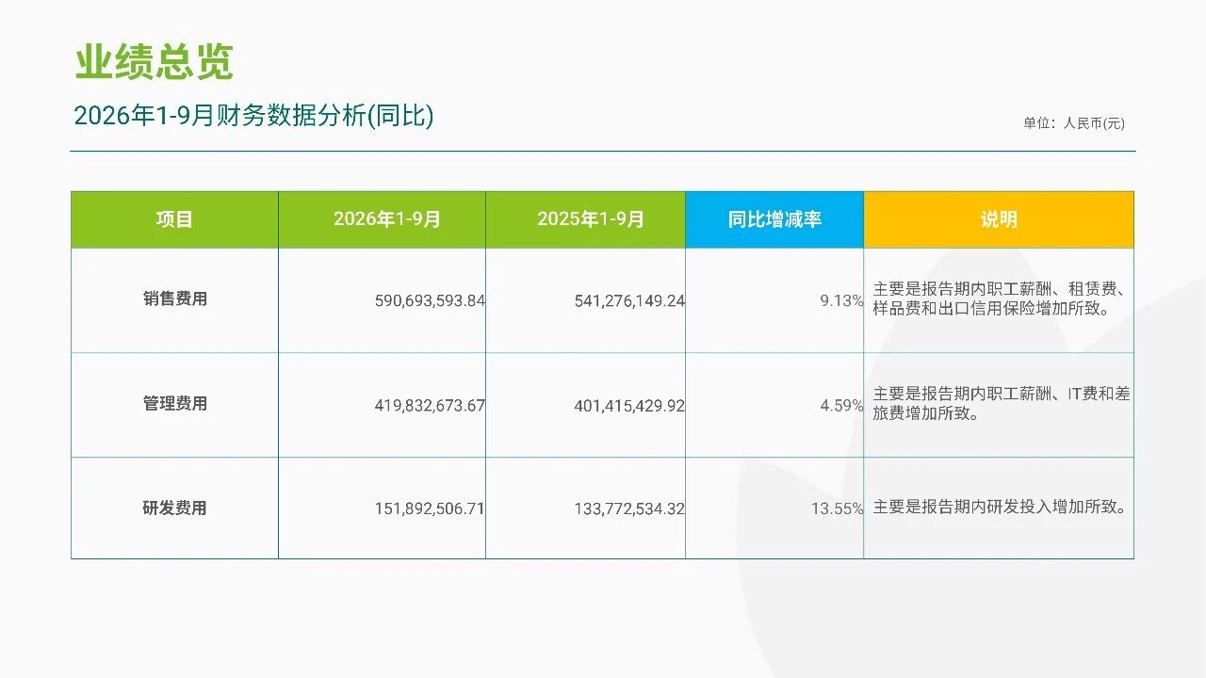Click the explanation "主要是报告期内研发投入增加所致。"
Screen dimensions: 1206x678
coord(1001,507)
